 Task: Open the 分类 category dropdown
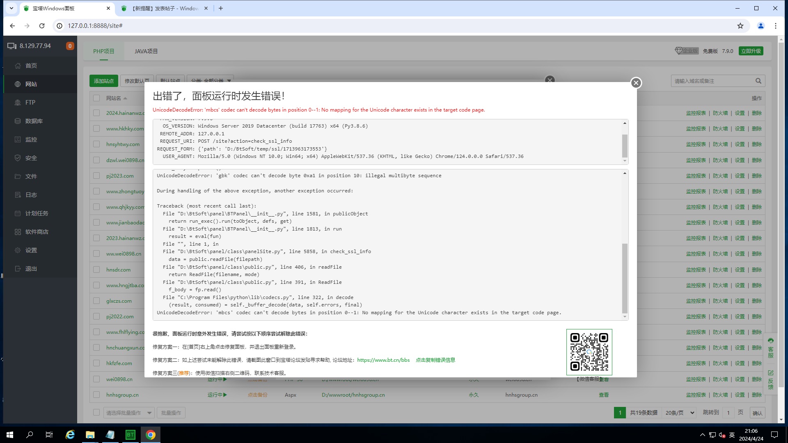tap(210, 80)
